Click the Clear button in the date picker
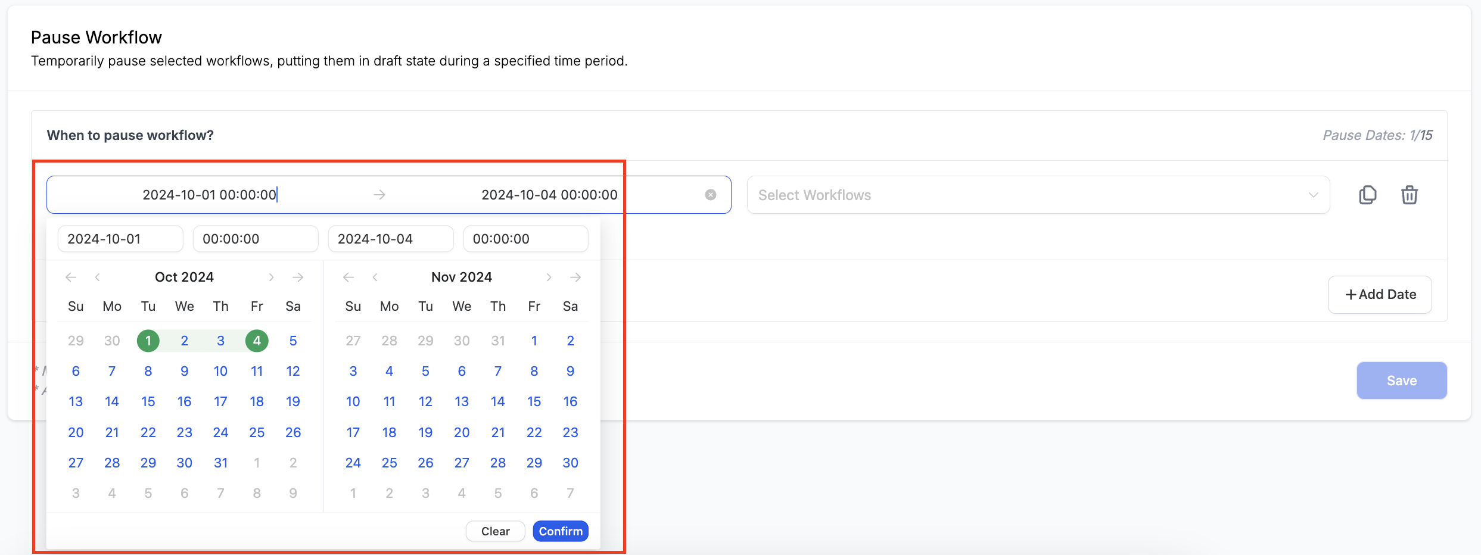Screen dimensions: 1481x555 point(495,531)
